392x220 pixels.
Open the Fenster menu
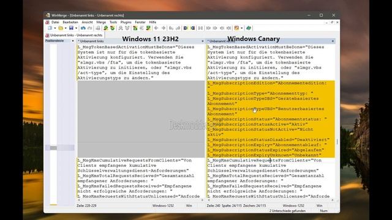click(x=140, y=22)
